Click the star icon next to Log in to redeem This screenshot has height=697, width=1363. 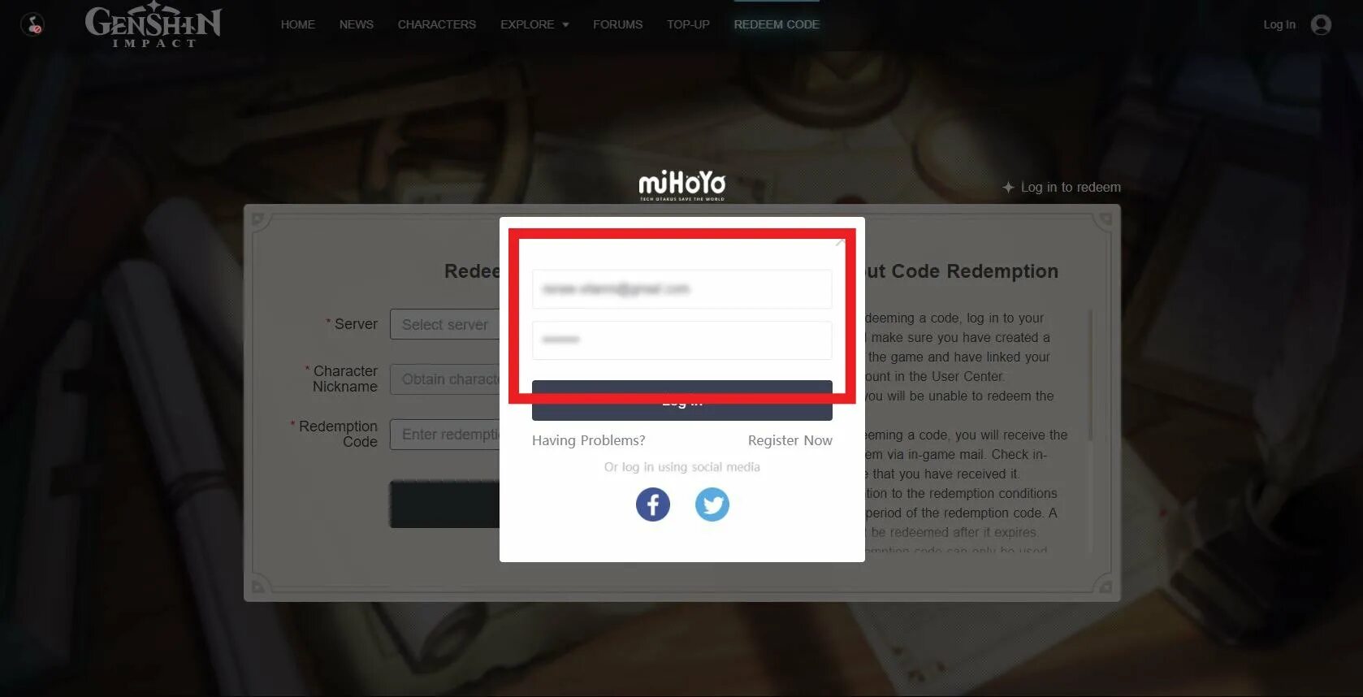tap(1008, 188)
